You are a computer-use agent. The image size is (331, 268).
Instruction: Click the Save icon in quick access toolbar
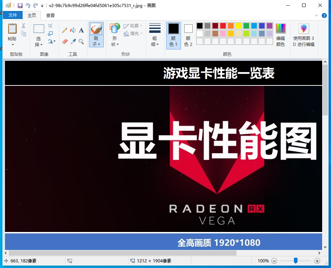click(x=20, y=6)
